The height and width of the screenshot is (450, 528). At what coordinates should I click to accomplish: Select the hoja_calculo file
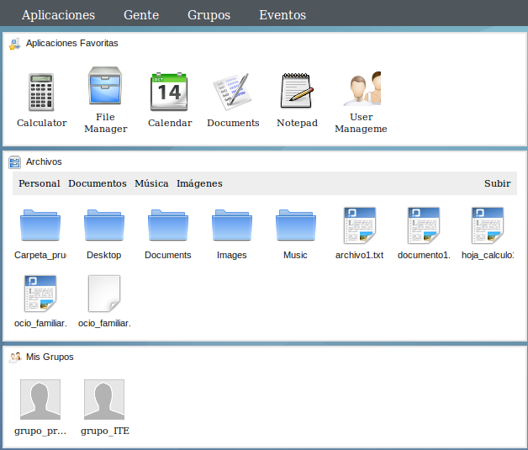(x=488, y=225)
